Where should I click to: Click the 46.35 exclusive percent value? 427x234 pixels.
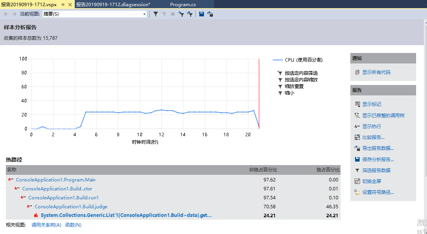tap(332, 206)
